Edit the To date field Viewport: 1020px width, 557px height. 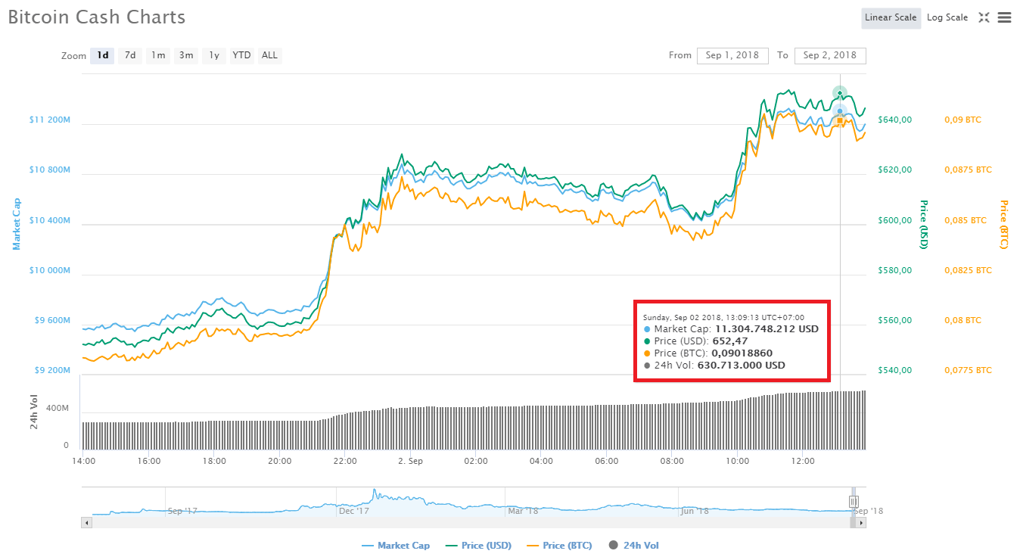[830, 55]
